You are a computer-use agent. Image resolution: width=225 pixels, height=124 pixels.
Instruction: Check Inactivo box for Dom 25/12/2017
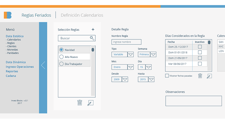coord(200,47)
